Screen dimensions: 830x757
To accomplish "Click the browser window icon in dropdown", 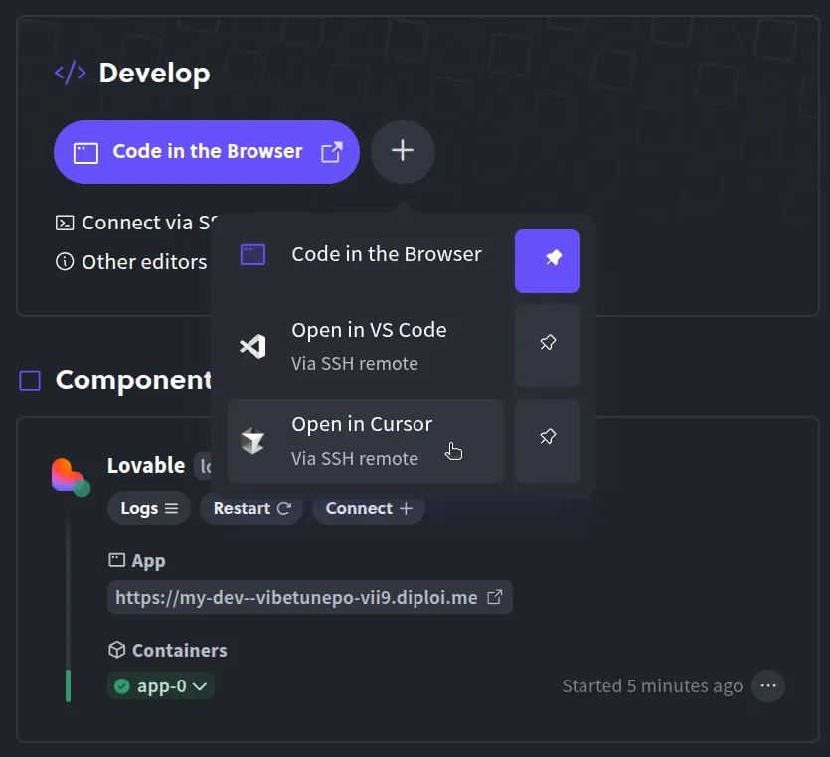I will [252, 255].
